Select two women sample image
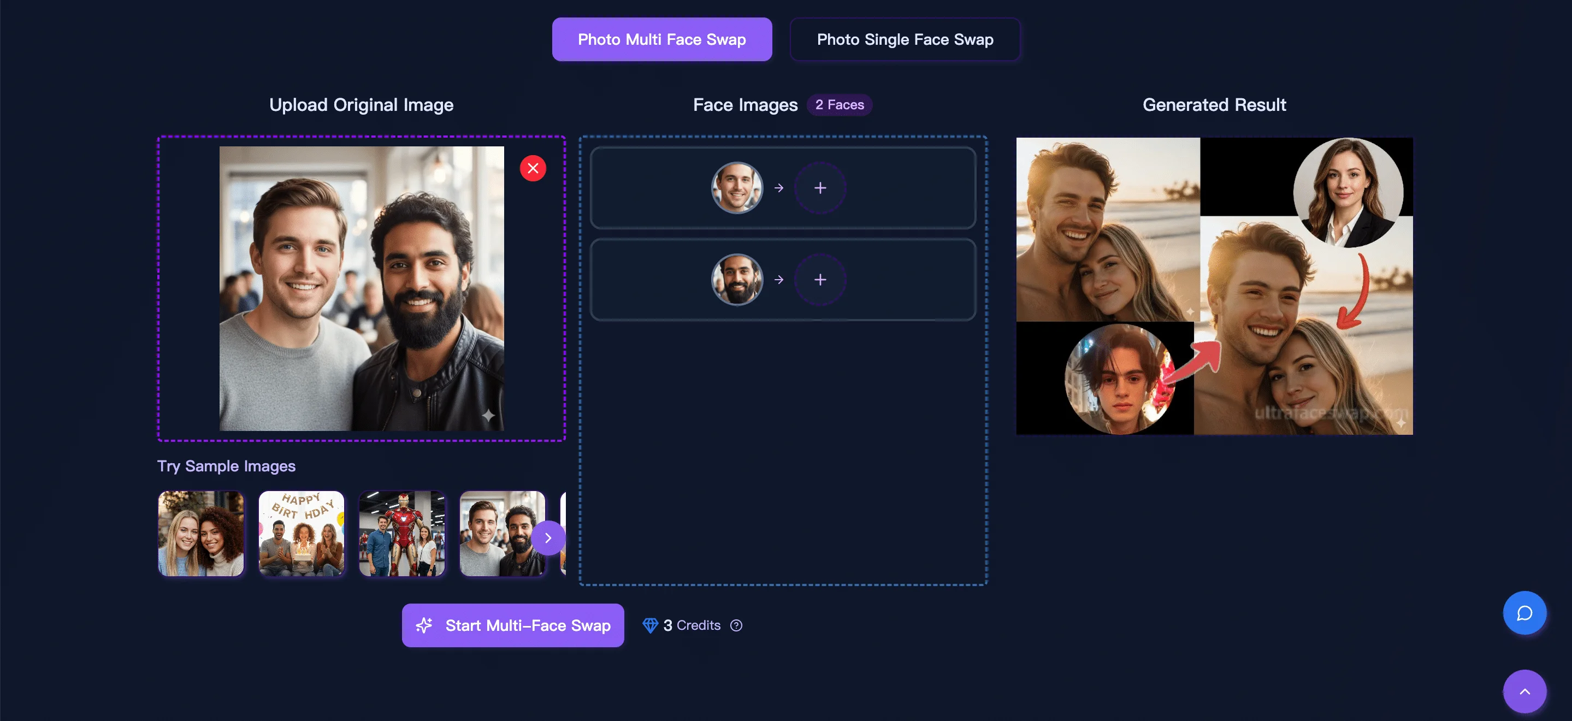 [x=201, y=534]
